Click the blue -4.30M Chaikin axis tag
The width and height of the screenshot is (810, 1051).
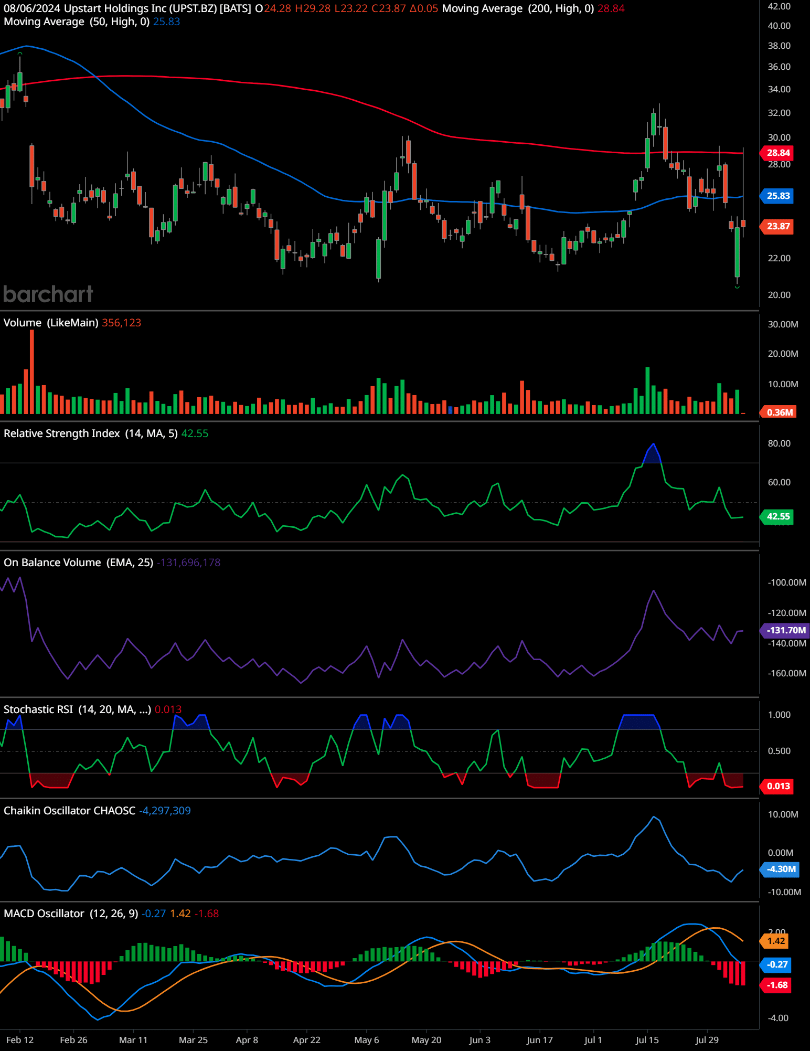point(780,869)
